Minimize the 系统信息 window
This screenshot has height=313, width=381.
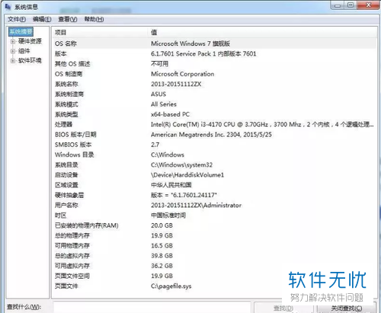(338, 5)
